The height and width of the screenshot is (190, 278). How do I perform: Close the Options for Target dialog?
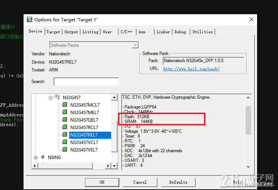[x=251, y=19]
